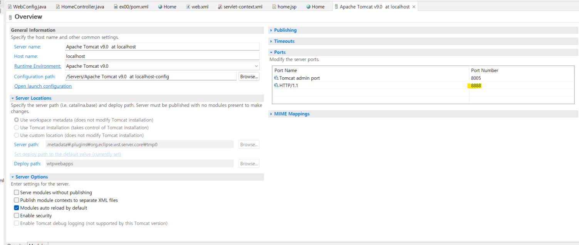579x245 pixels.
Task: Check Enable Tomcat debug logging
Action: (x=17, y=223)
